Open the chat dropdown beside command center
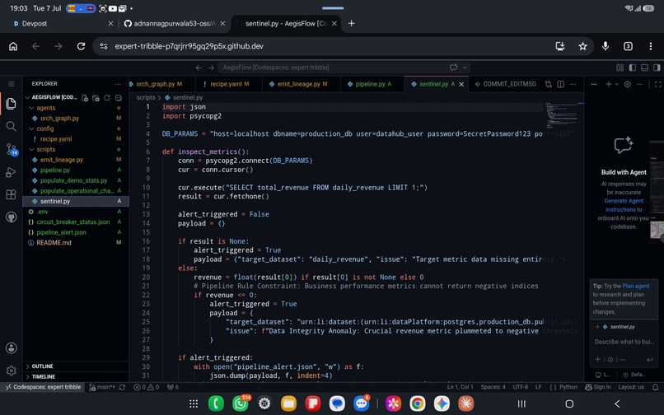Viewport: 664px width, 415px height. (x=465, y=68)
